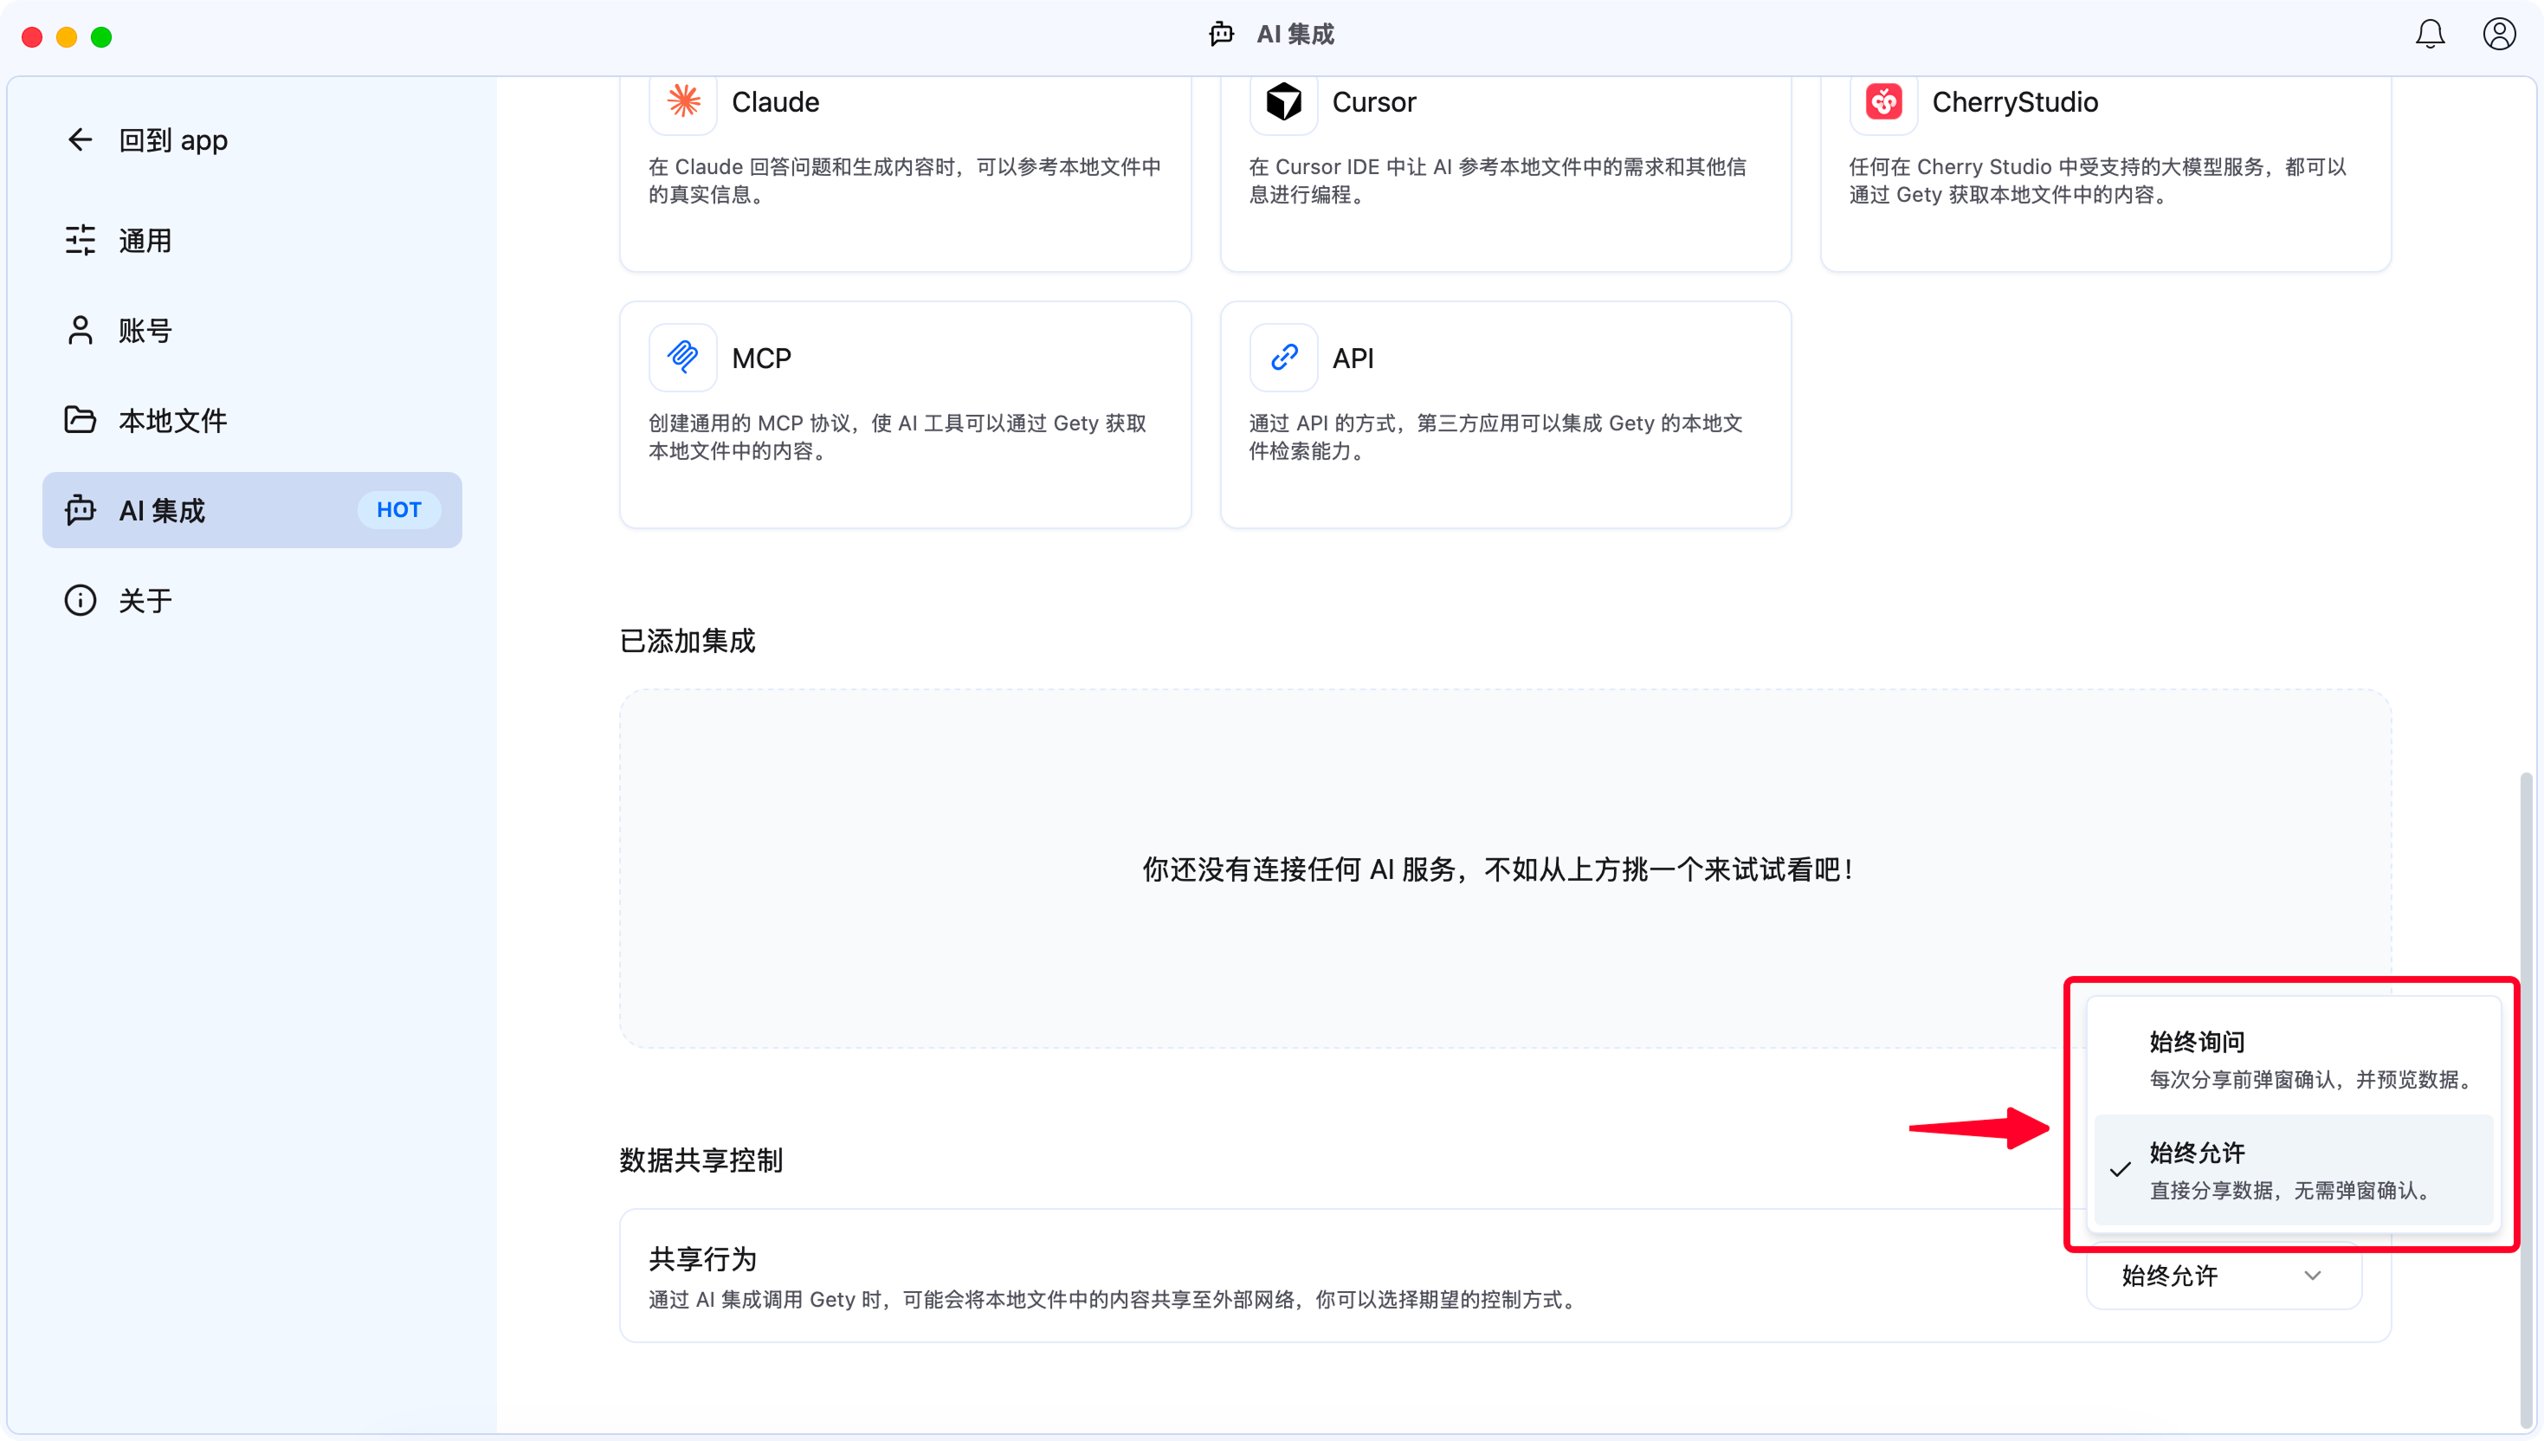Select the API integration icon
2544x1441 pixels.
point(1282,358)
